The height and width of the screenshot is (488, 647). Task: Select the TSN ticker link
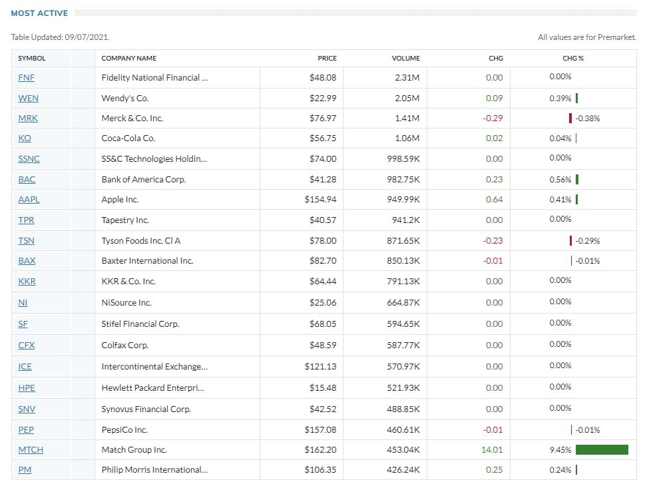point(26,241)
